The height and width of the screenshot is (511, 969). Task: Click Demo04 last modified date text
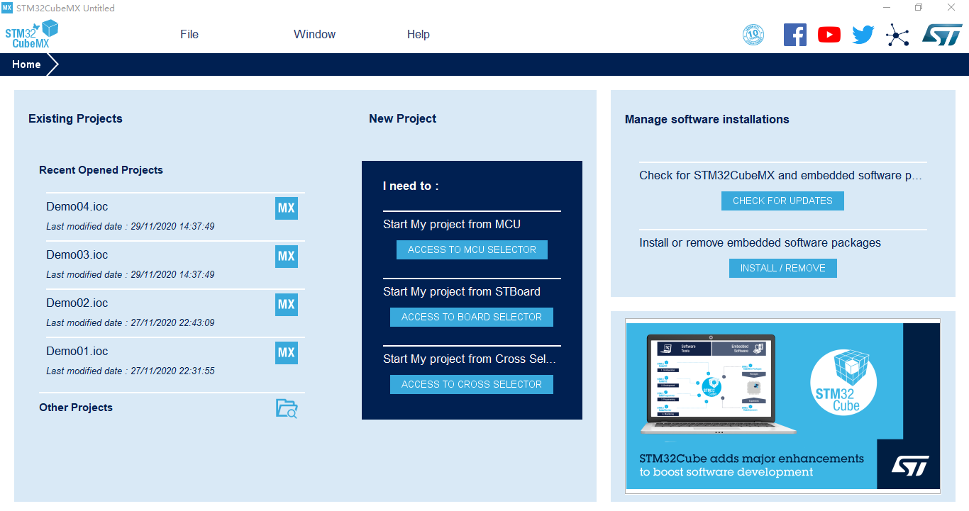click(x=131, y=227)
